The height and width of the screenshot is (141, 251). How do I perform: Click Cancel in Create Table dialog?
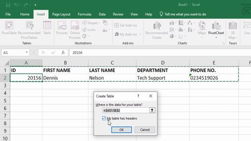[x=145, y=130]
